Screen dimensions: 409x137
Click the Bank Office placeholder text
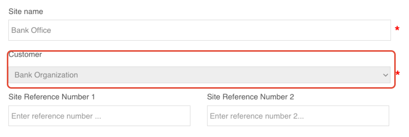click(31, 30)
